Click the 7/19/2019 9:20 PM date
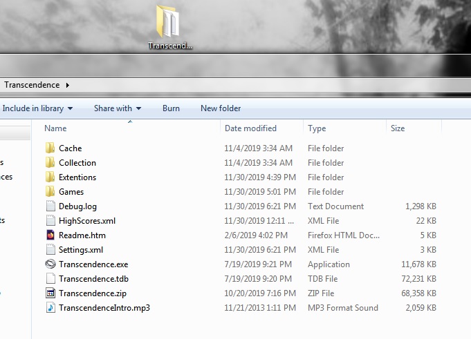 point(258,279)
